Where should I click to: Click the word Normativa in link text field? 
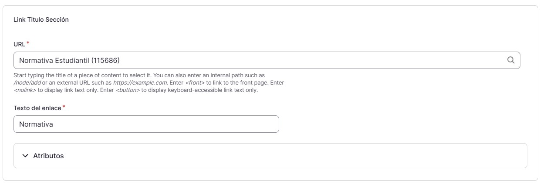point(36,124)
